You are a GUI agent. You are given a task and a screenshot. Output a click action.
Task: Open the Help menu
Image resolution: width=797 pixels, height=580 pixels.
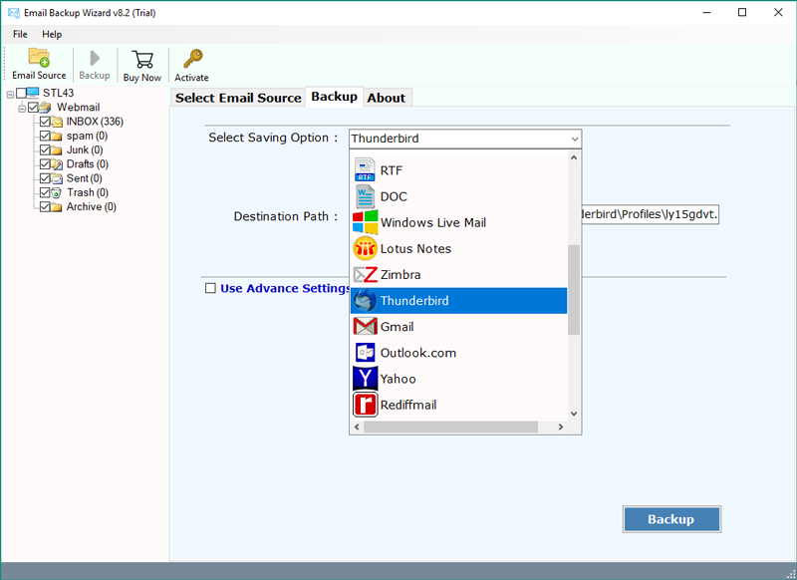[x=52, y=34]
